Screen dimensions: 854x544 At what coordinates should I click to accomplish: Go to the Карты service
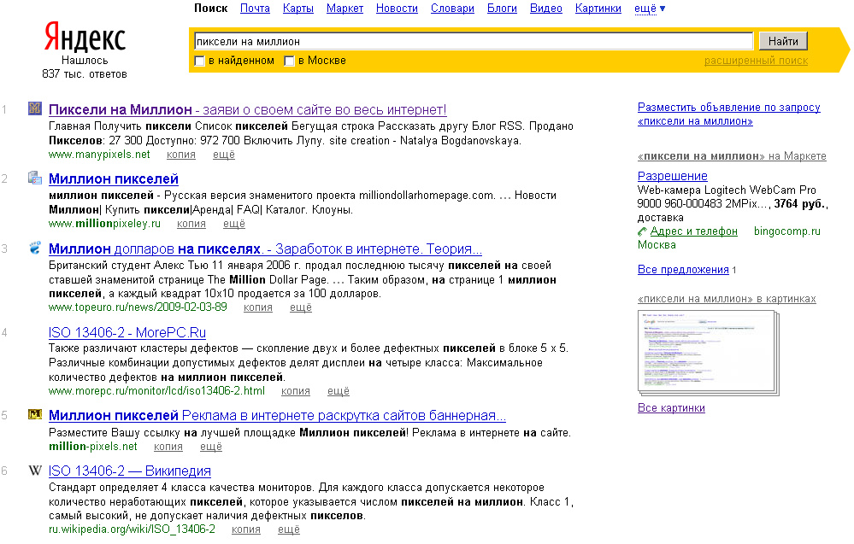click(298, 9)
